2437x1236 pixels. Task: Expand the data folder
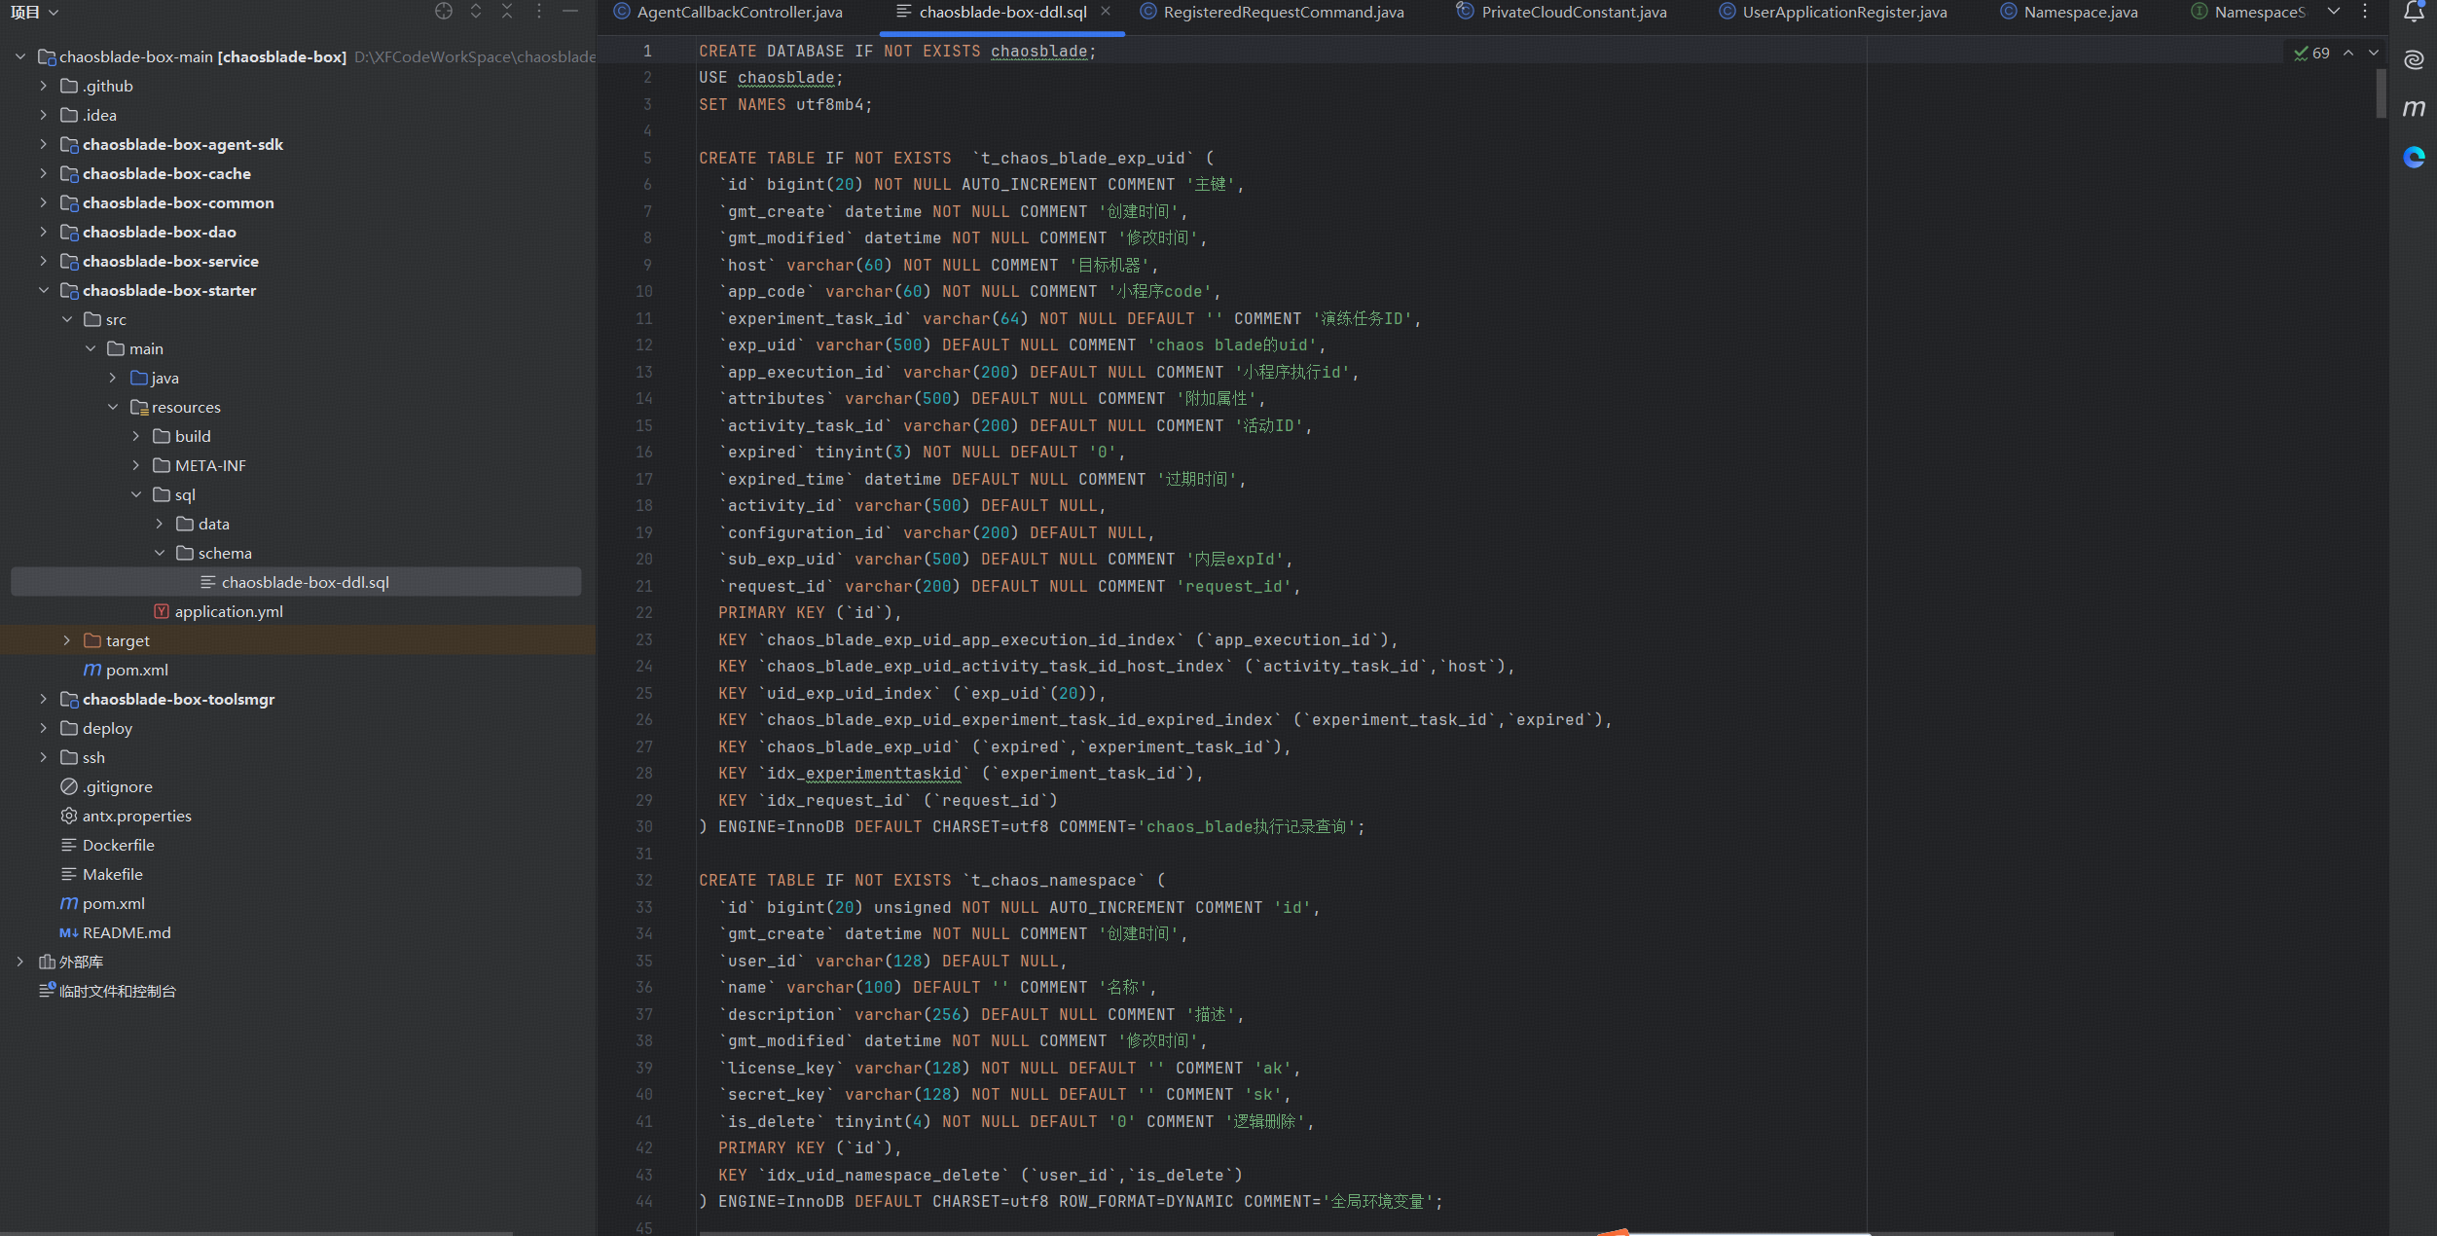click(x=160, y=524)
